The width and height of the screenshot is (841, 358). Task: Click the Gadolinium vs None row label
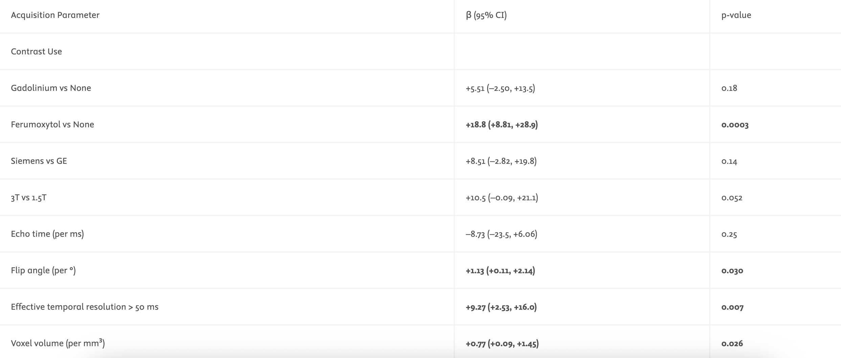tap(51, 88)
